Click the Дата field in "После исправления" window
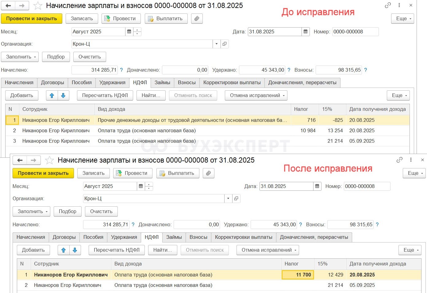 (287, 186)
